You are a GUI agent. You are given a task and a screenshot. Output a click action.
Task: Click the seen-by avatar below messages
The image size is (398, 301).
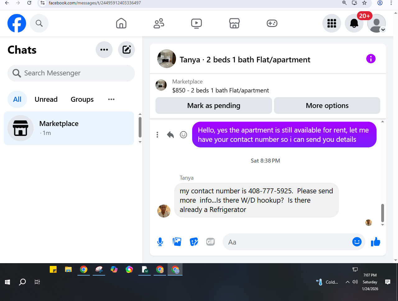point(369,222)
